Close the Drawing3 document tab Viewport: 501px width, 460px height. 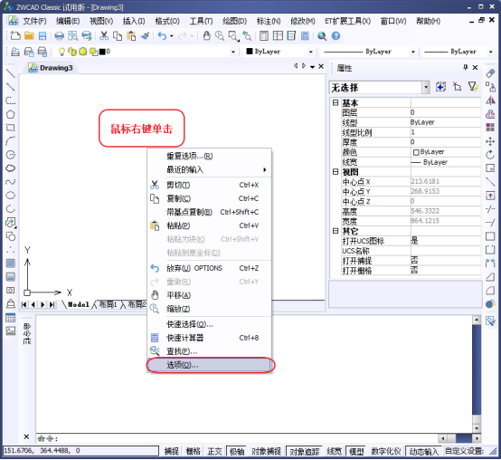pyautogui.click(x=321, y=66)
